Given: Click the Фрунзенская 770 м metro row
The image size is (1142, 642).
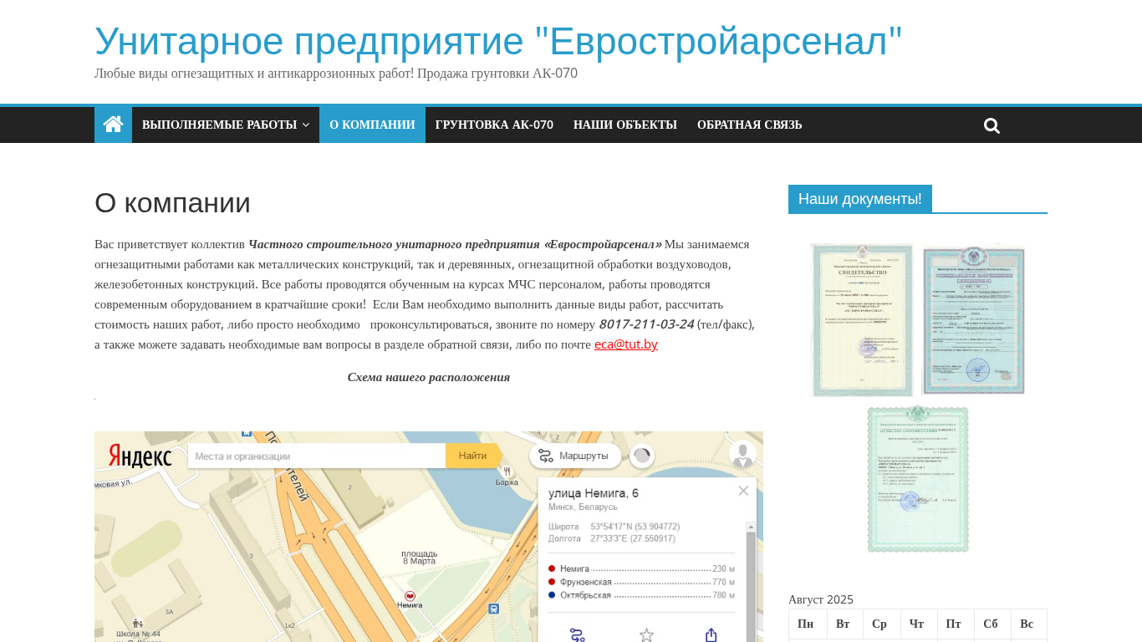Looking at the screenshot, I should click(642, 582).
